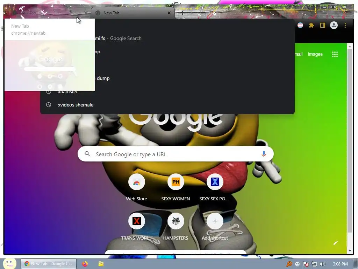Select the suggestion ending in Google Search

167,39
